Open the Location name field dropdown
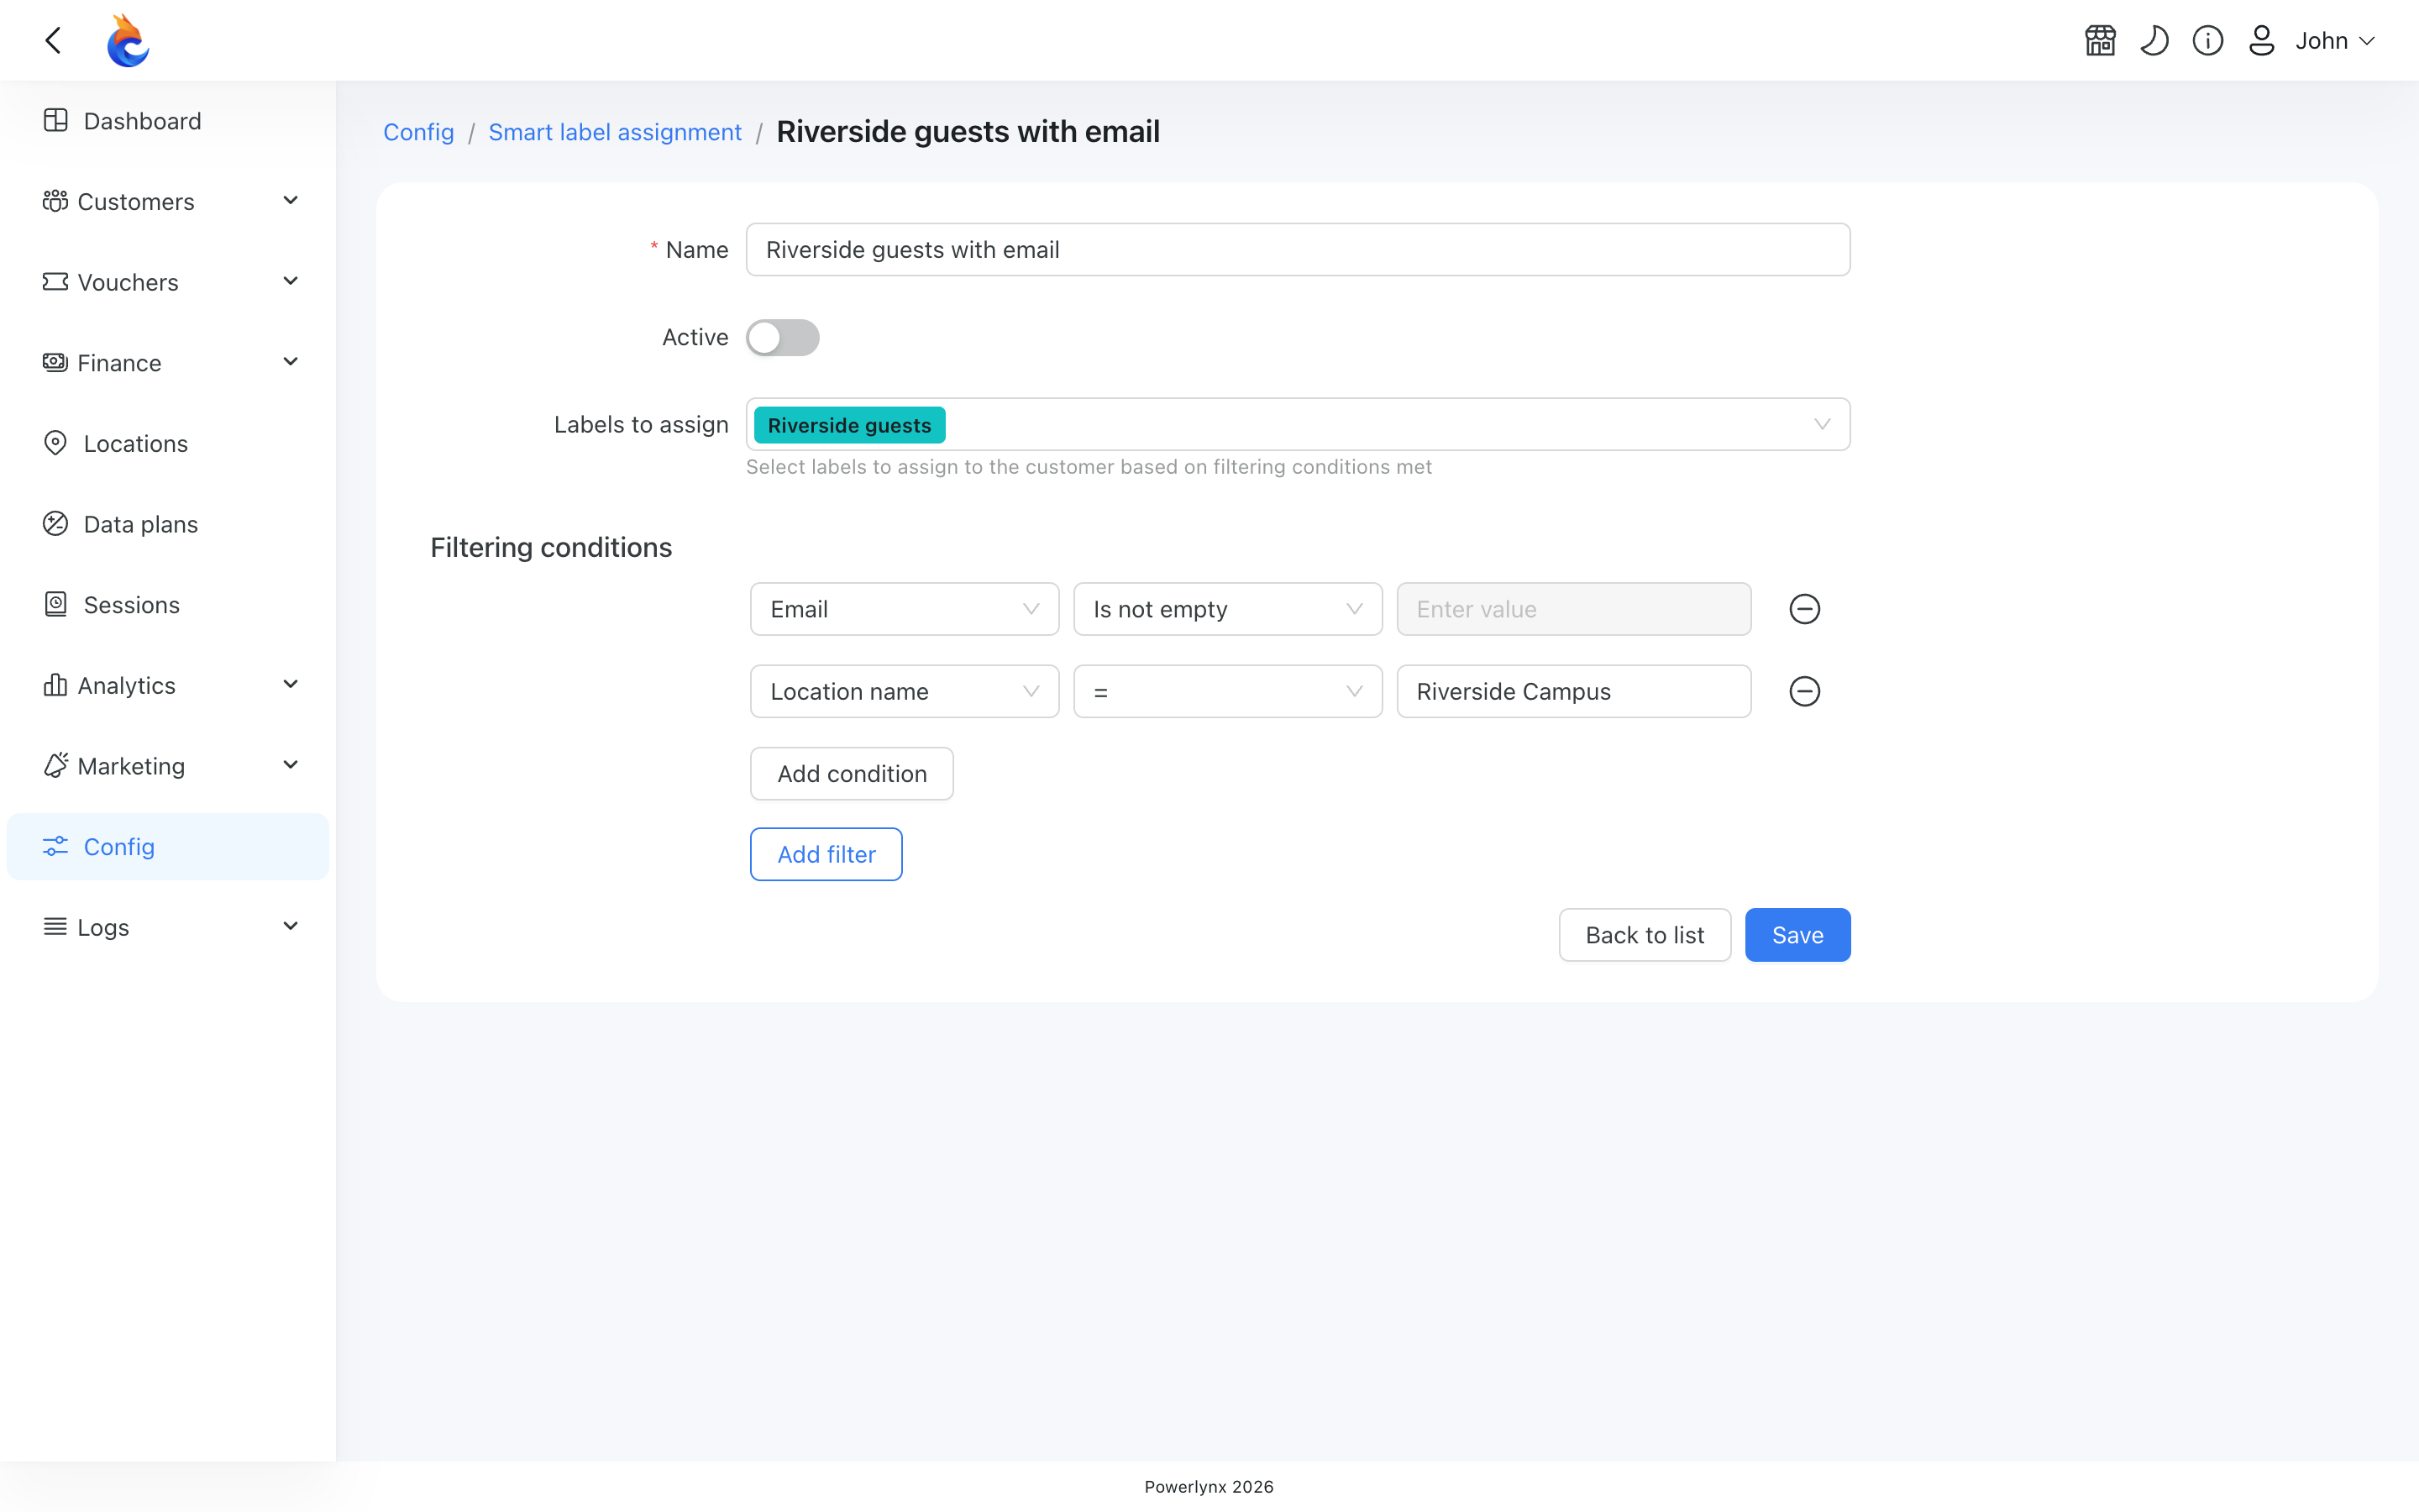This screenshot has width=2419, height=1512. tap(905, 691)
